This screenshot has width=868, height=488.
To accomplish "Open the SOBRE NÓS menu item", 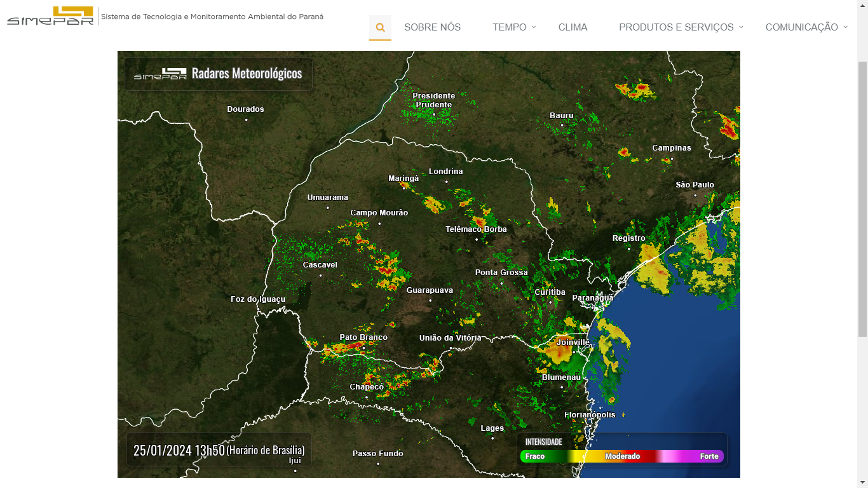I will point(433,27).
